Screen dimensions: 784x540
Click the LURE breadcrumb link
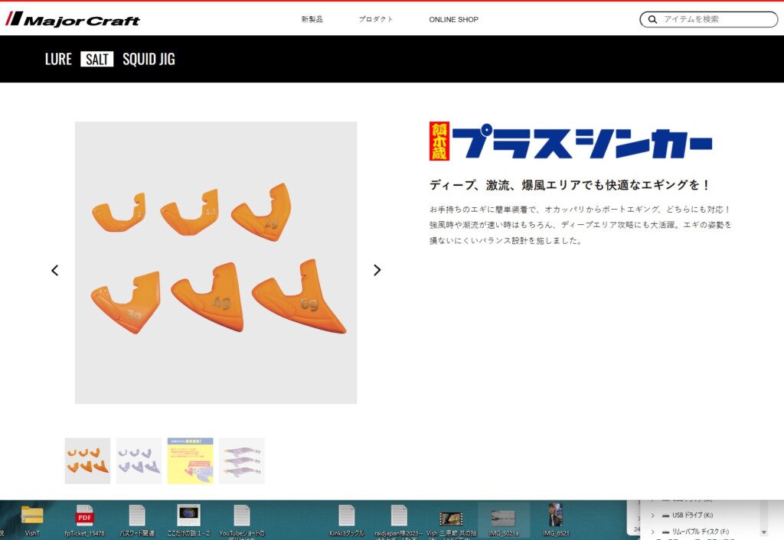point(58,60)
